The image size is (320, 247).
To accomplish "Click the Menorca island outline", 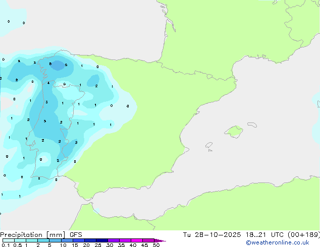I will (x=252, y=125).
